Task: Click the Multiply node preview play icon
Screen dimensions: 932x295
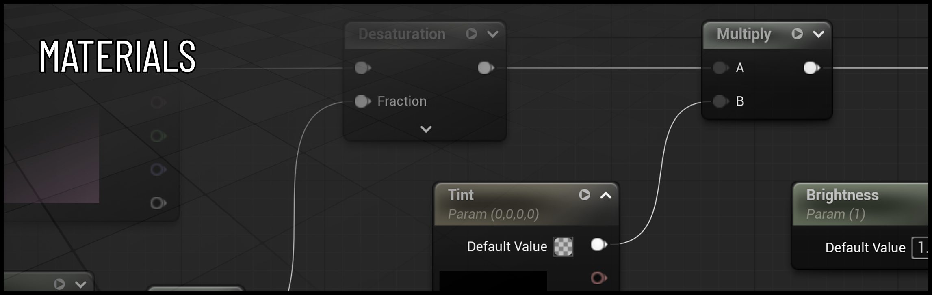Action: (x=797, y=34)
